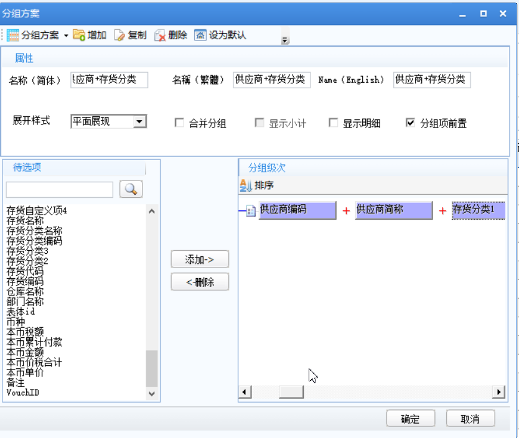Viewport: 519px width, 438px height.
Task: Click the list scroll-down arrow
Action: 152,394
